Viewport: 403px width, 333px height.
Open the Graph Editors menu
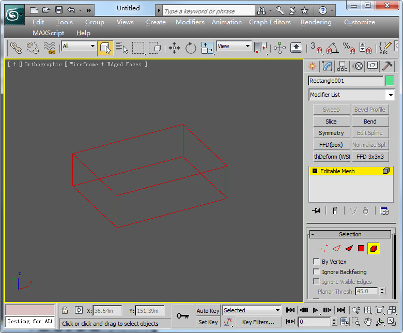point(270,22)
